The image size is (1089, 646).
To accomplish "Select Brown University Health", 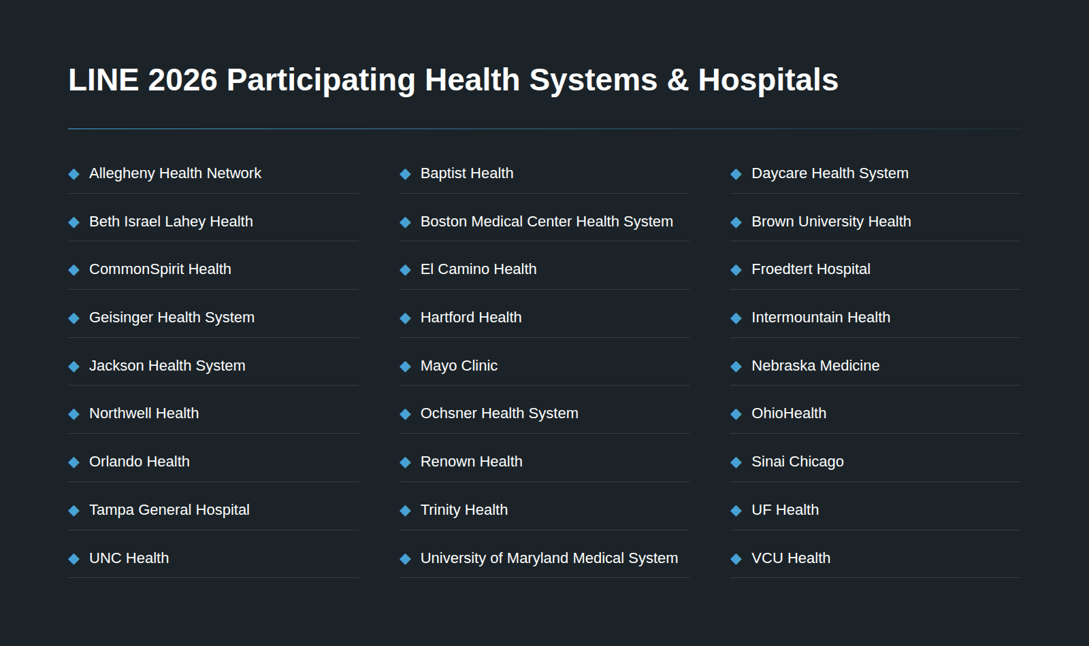I will [875, 222].
